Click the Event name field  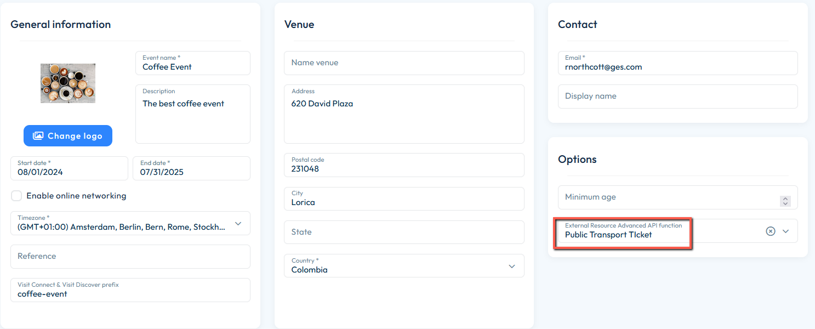point(192,66)
